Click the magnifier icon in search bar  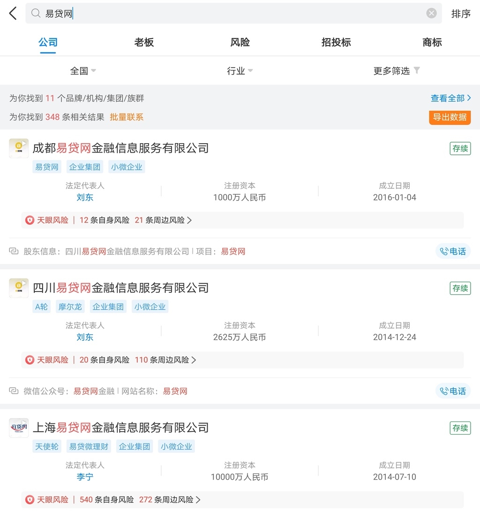click(x=35, y=13)
